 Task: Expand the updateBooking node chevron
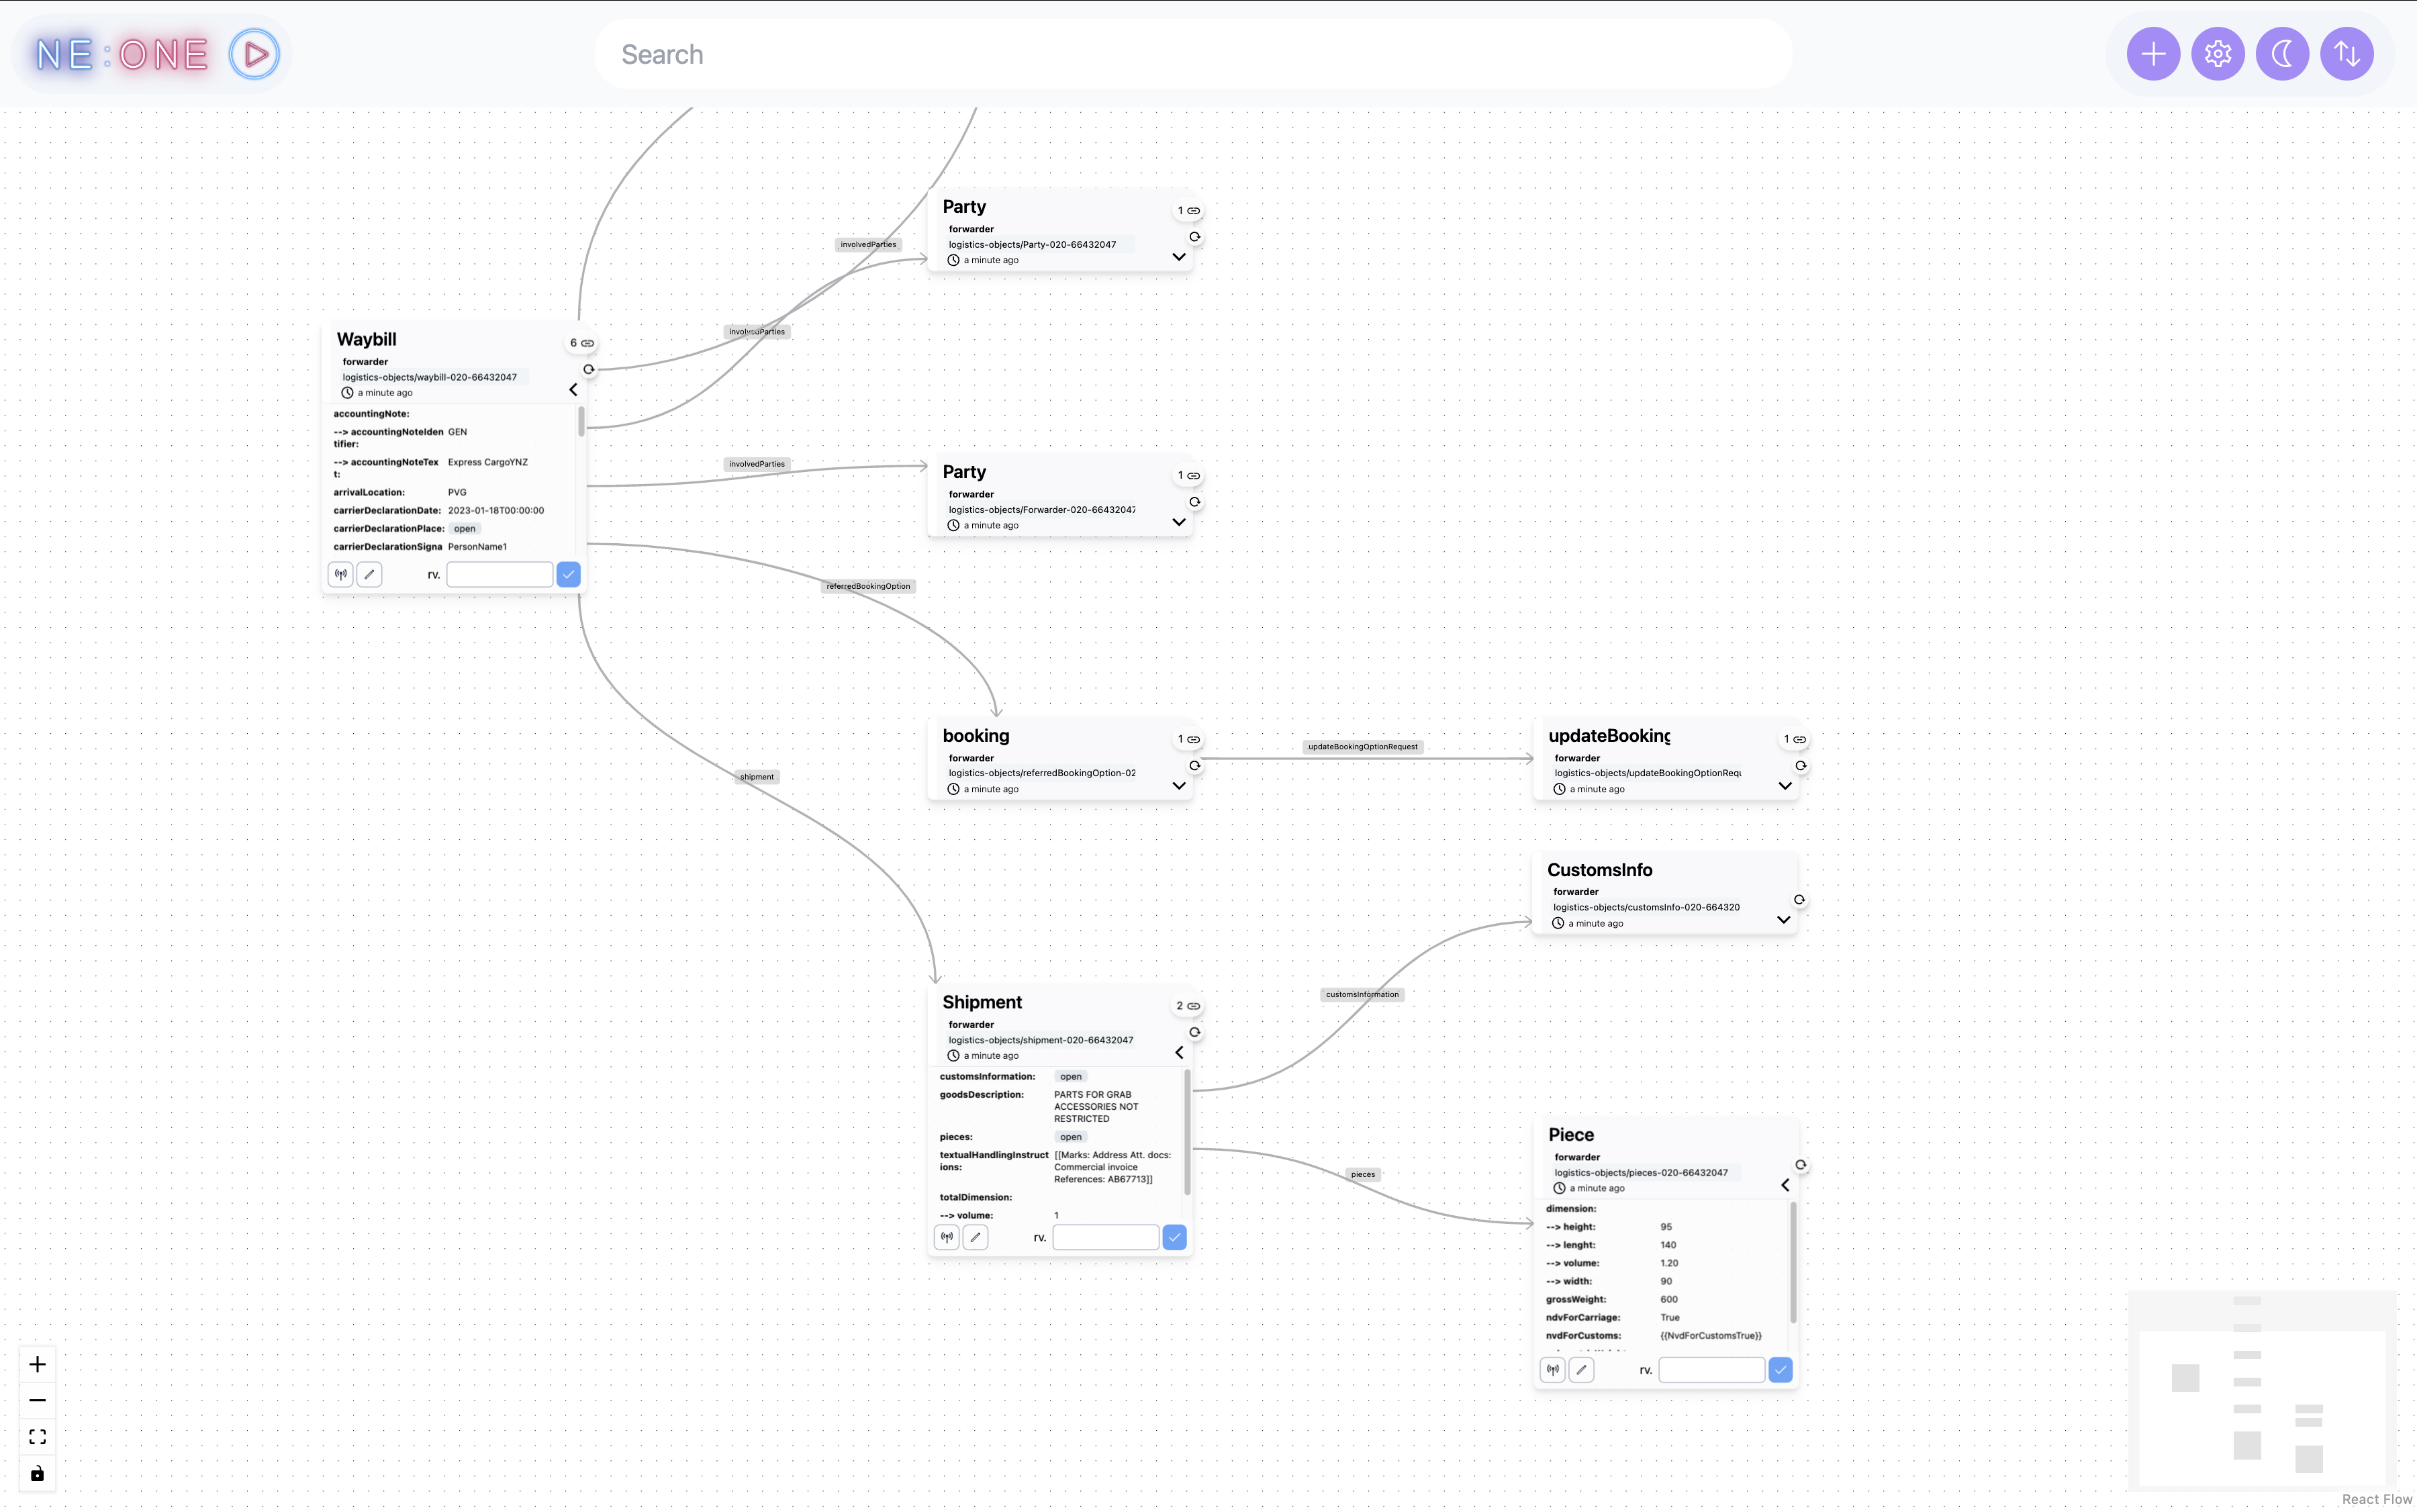pyautogui.click(x=1785, y=786)
